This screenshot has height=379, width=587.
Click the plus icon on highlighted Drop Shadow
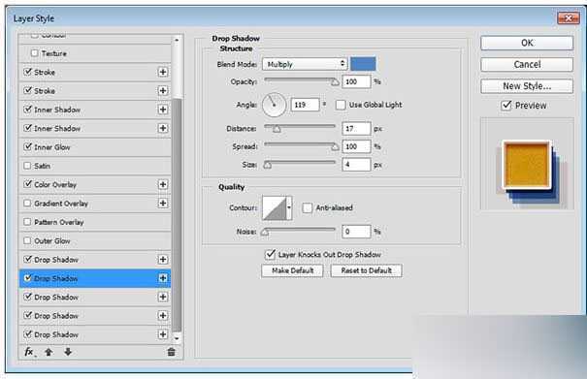pos(163,278)
